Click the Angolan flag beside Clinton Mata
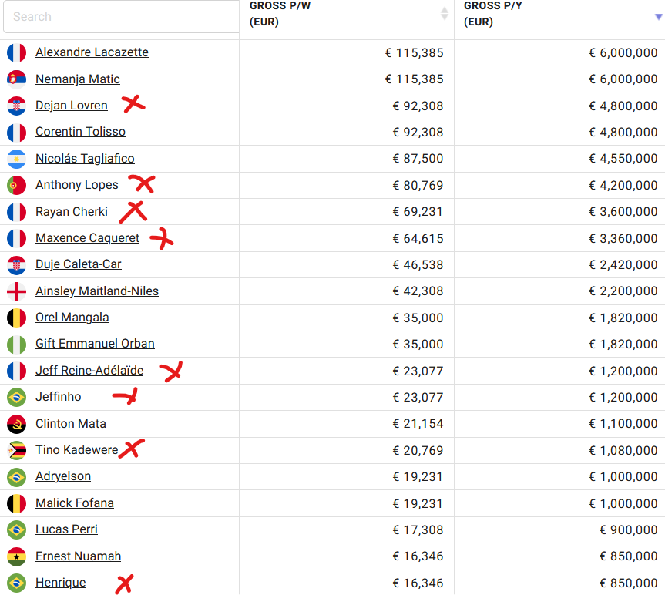This screenshot has height=595, width=665. pos(16,424)
